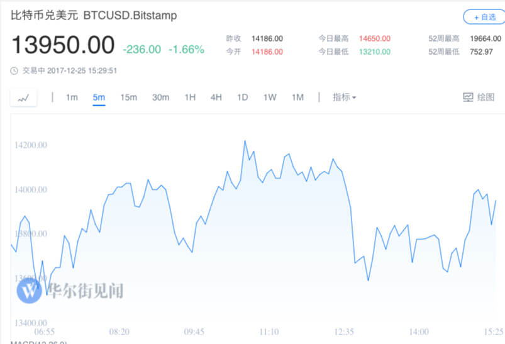505x344 pixels.
Task: Show the 4H timeframe chart
Action: pos(216,97)
